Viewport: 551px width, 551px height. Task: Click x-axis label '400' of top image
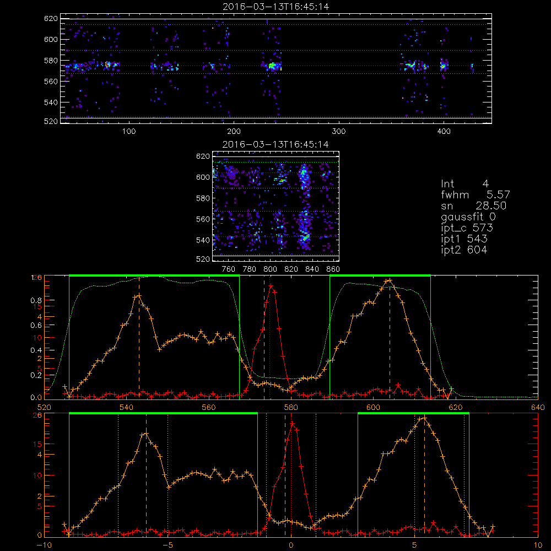click(x=444, y=132)
